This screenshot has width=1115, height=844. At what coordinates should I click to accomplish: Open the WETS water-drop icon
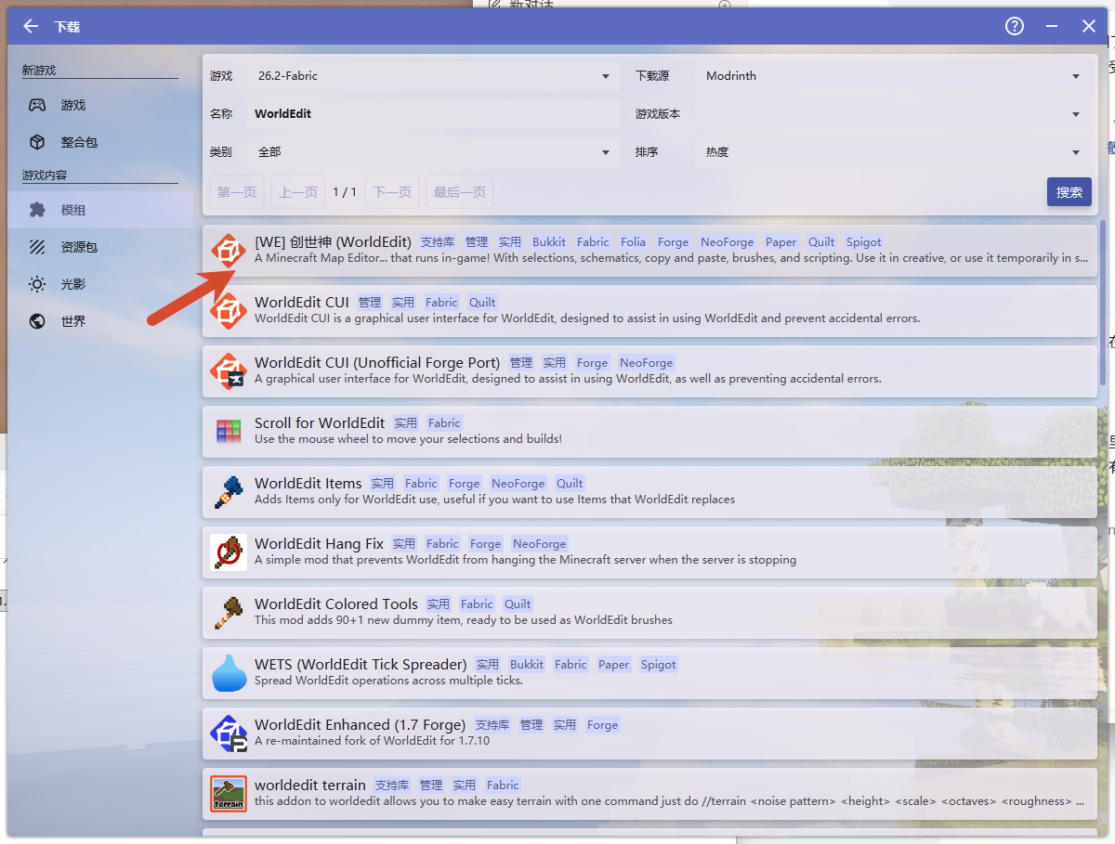[x=229, y=672]
